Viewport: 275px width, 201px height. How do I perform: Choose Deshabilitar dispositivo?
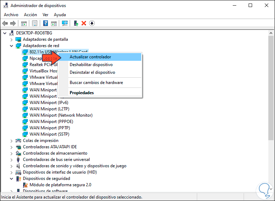tap(100, 65)
